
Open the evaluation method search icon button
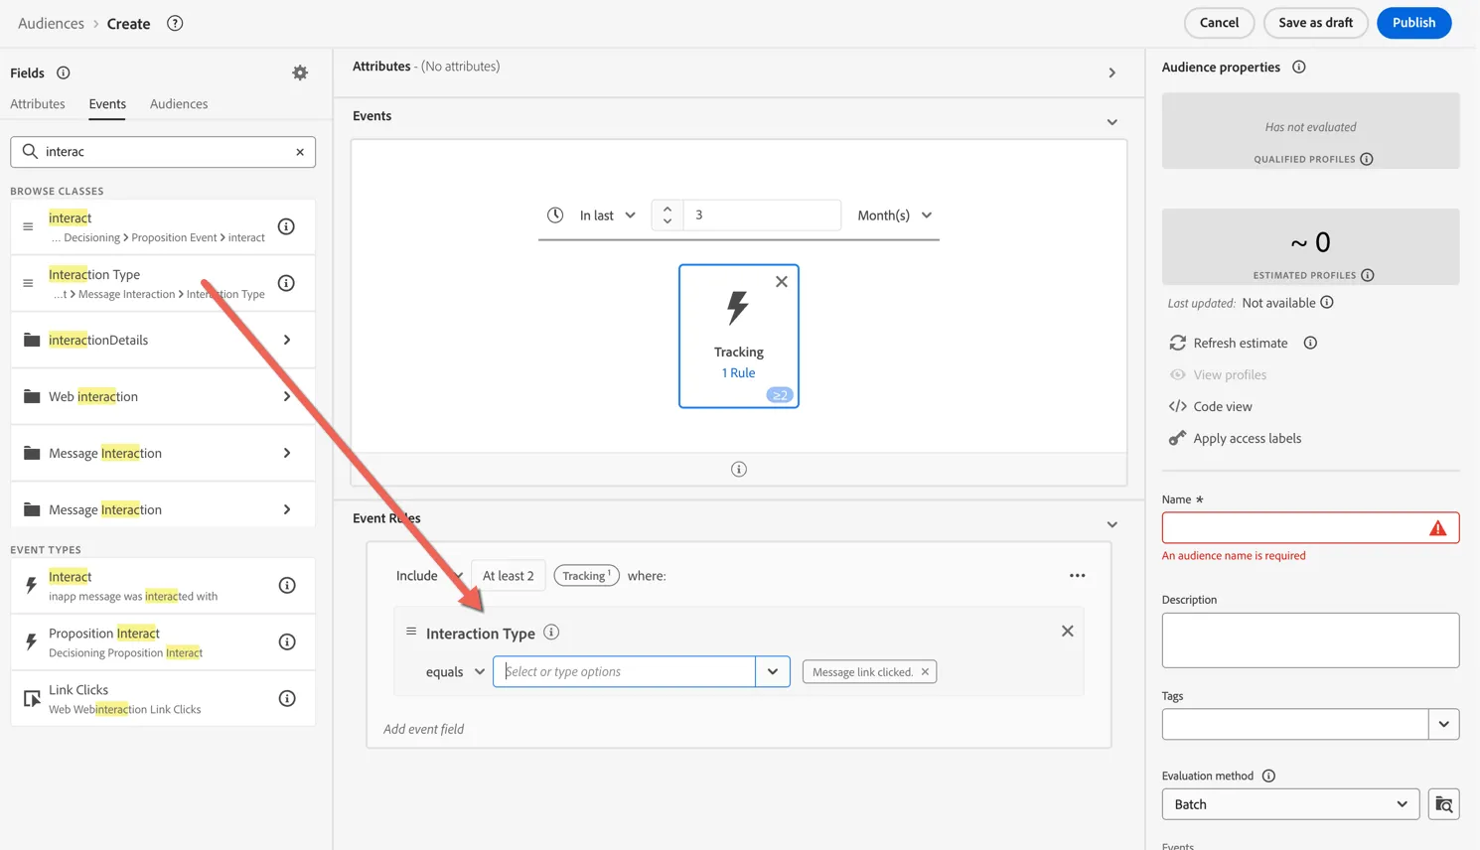coord(1443,804)
